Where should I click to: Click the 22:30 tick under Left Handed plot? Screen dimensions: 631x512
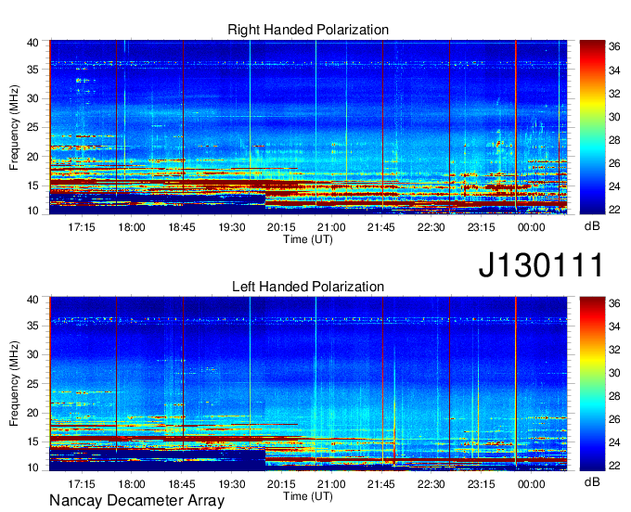(x=431, y=484)
